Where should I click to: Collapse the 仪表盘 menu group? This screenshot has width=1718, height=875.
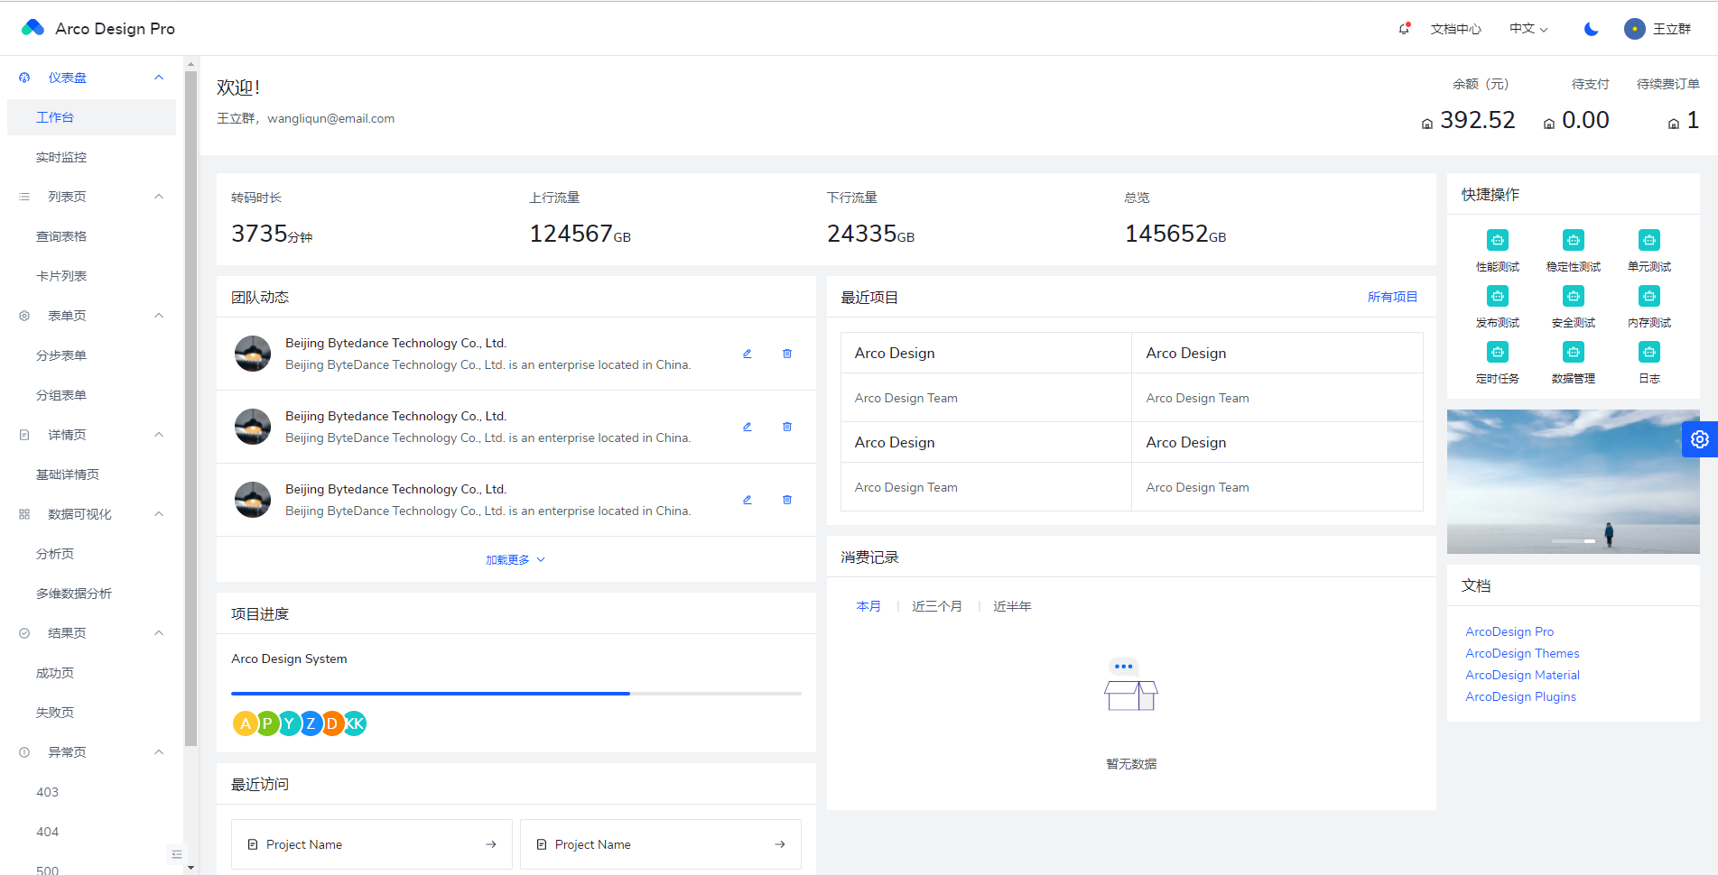[x=91, y=78]
